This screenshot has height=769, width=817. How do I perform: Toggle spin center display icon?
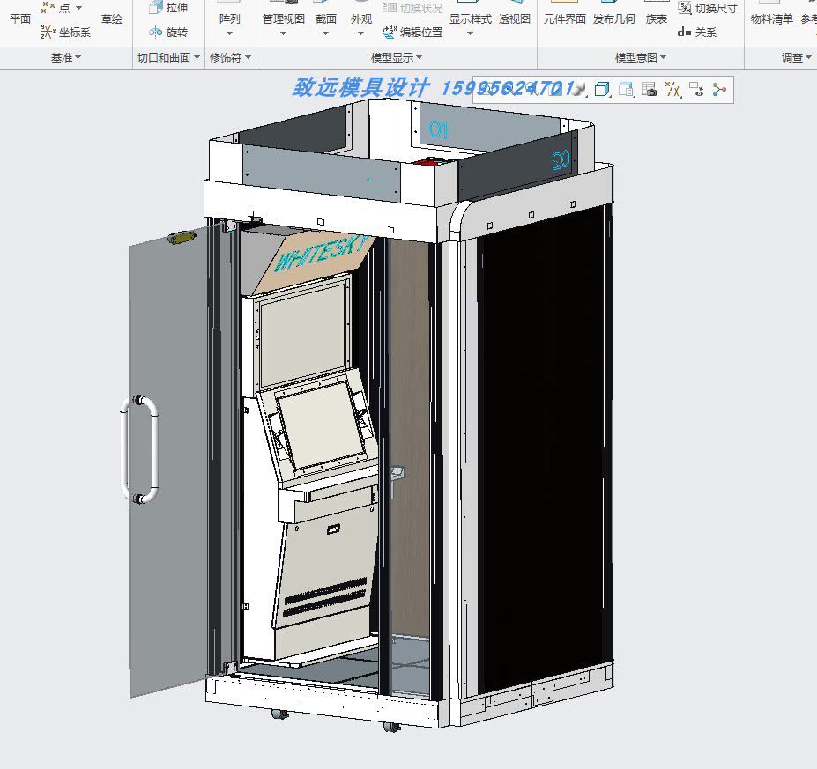pyautogui.click(x=719, y=90)
